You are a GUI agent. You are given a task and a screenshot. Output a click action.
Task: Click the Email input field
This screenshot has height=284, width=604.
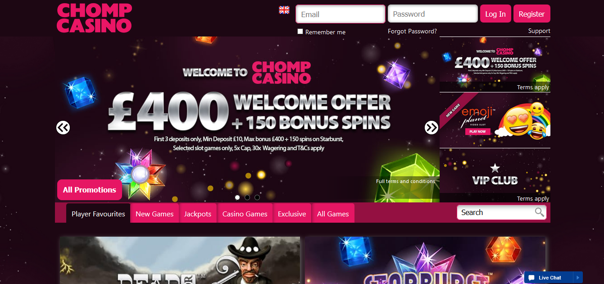(341, 14)
